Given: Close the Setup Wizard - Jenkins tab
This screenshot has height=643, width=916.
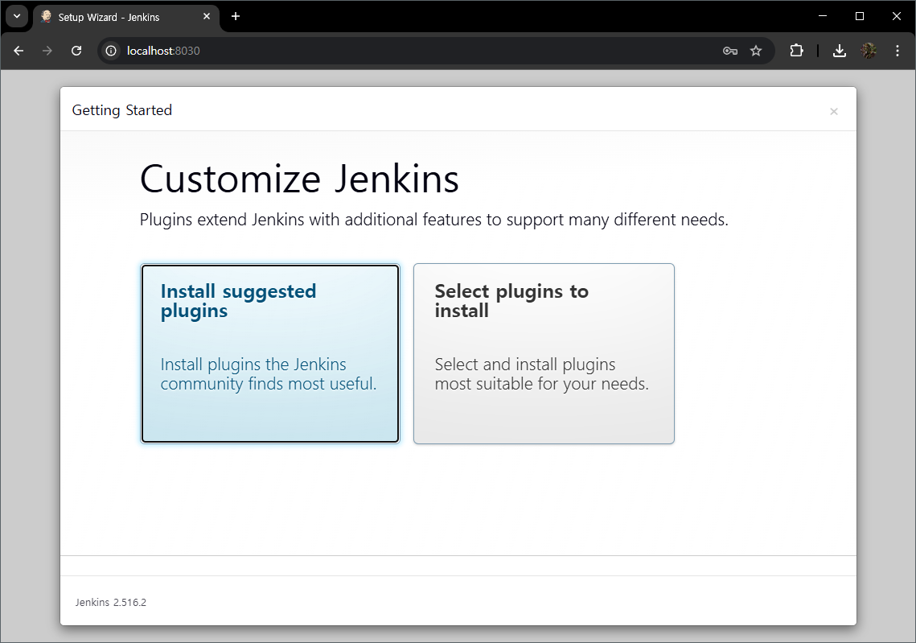Looking at the screenshot, I should (206, 16).
